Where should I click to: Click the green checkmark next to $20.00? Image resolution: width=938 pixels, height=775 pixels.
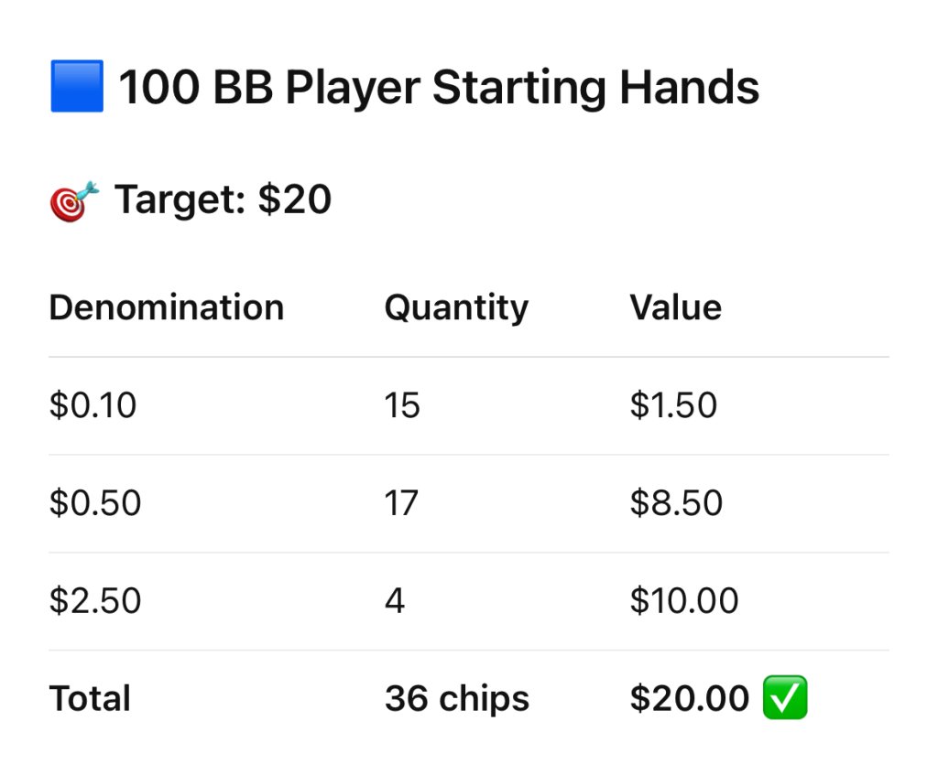point(784,698)
